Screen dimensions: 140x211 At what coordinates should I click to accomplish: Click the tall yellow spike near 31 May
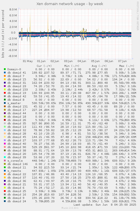[30, 23]
